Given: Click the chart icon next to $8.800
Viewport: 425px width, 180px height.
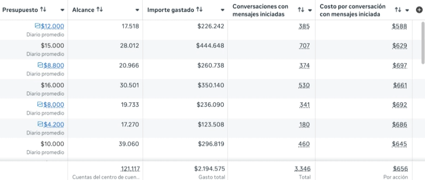Looking at the screenshot, I should (40, 65).
